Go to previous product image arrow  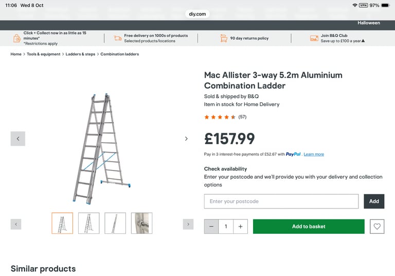tap(18, 139)
